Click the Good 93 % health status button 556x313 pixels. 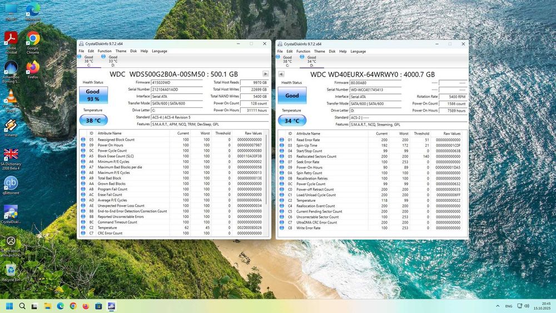click(x=93, y=95)
